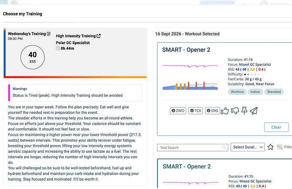Focus the Text Search field
Image resolution: width=292 pixels, height=189 pixels.
click(193, 148)
